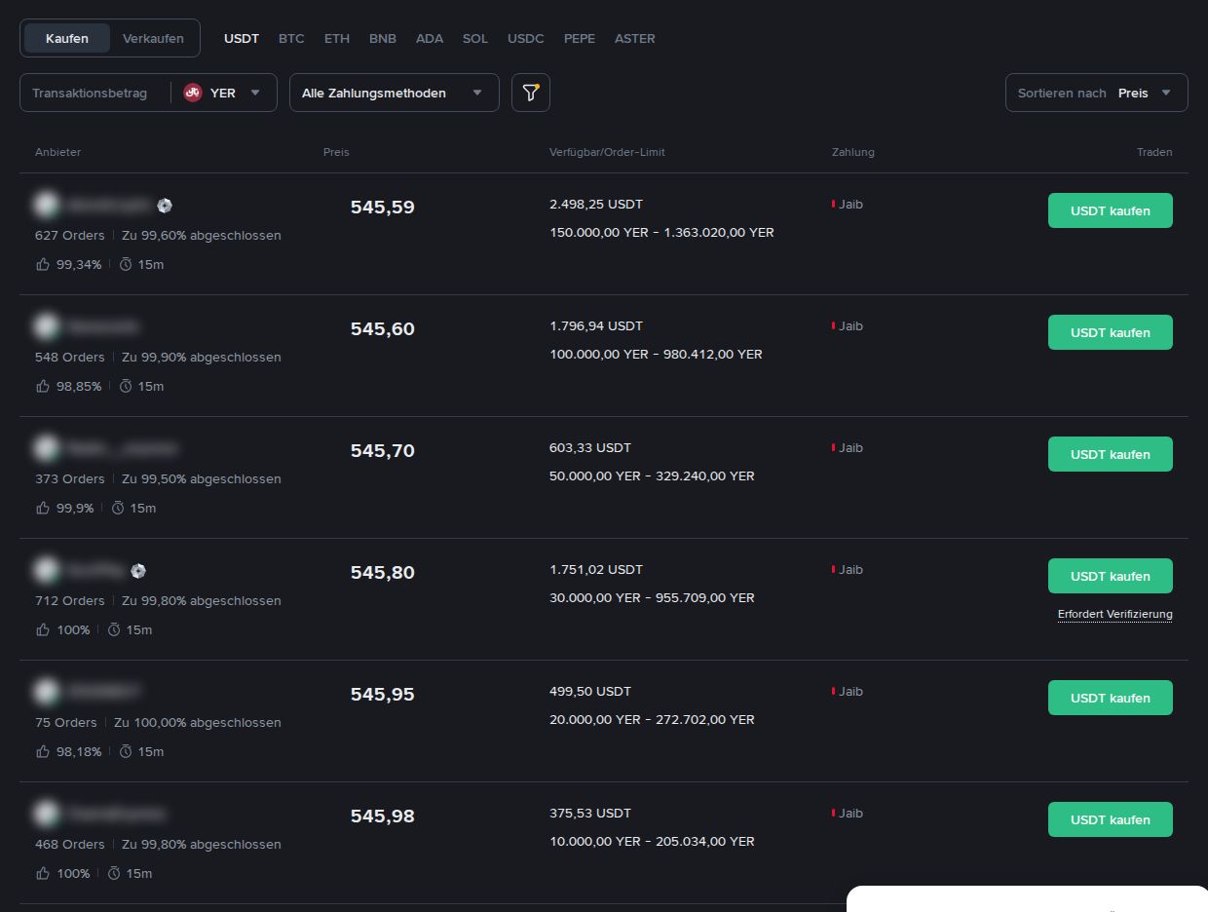Select the SOL coin tab
Image resolution: width=1208 pixels, height=912 pixels.
475,38
